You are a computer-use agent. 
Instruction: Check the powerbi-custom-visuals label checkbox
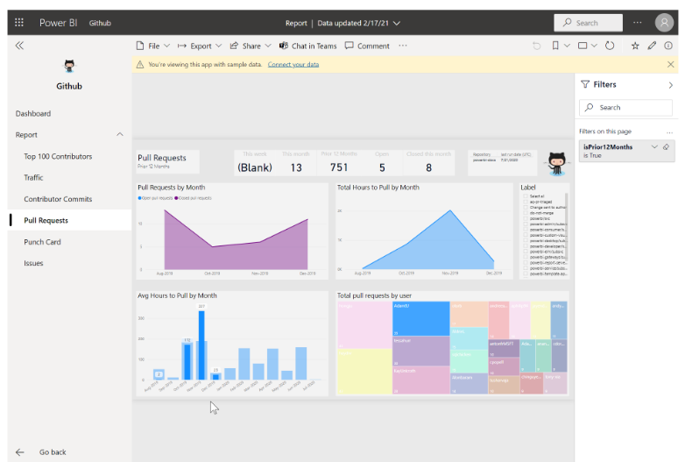pos(526,235)
